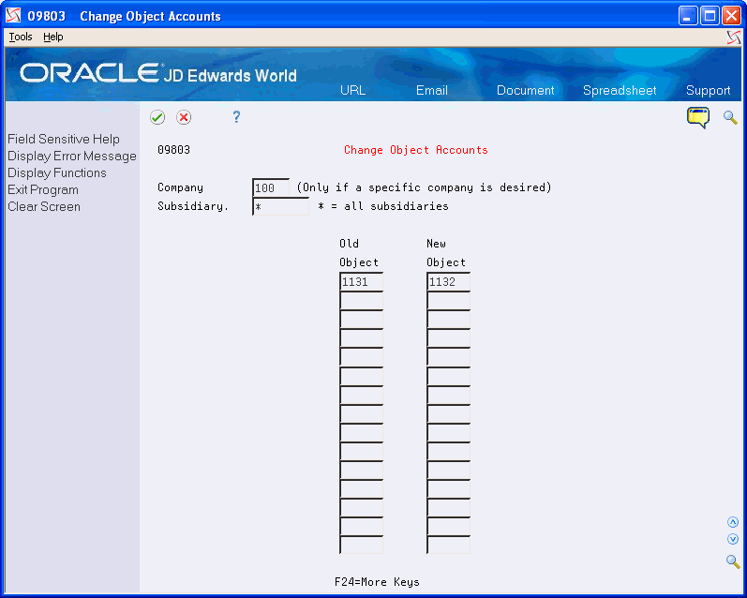The image size is (747, 598).
Task: Click the page down arrow icon
Action: tap(733, 539)
